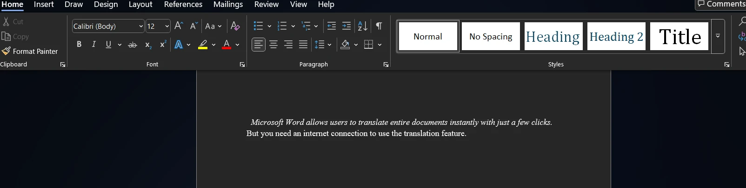Apply yellow text highlight color
746x188 pixels.
[203, 45]
